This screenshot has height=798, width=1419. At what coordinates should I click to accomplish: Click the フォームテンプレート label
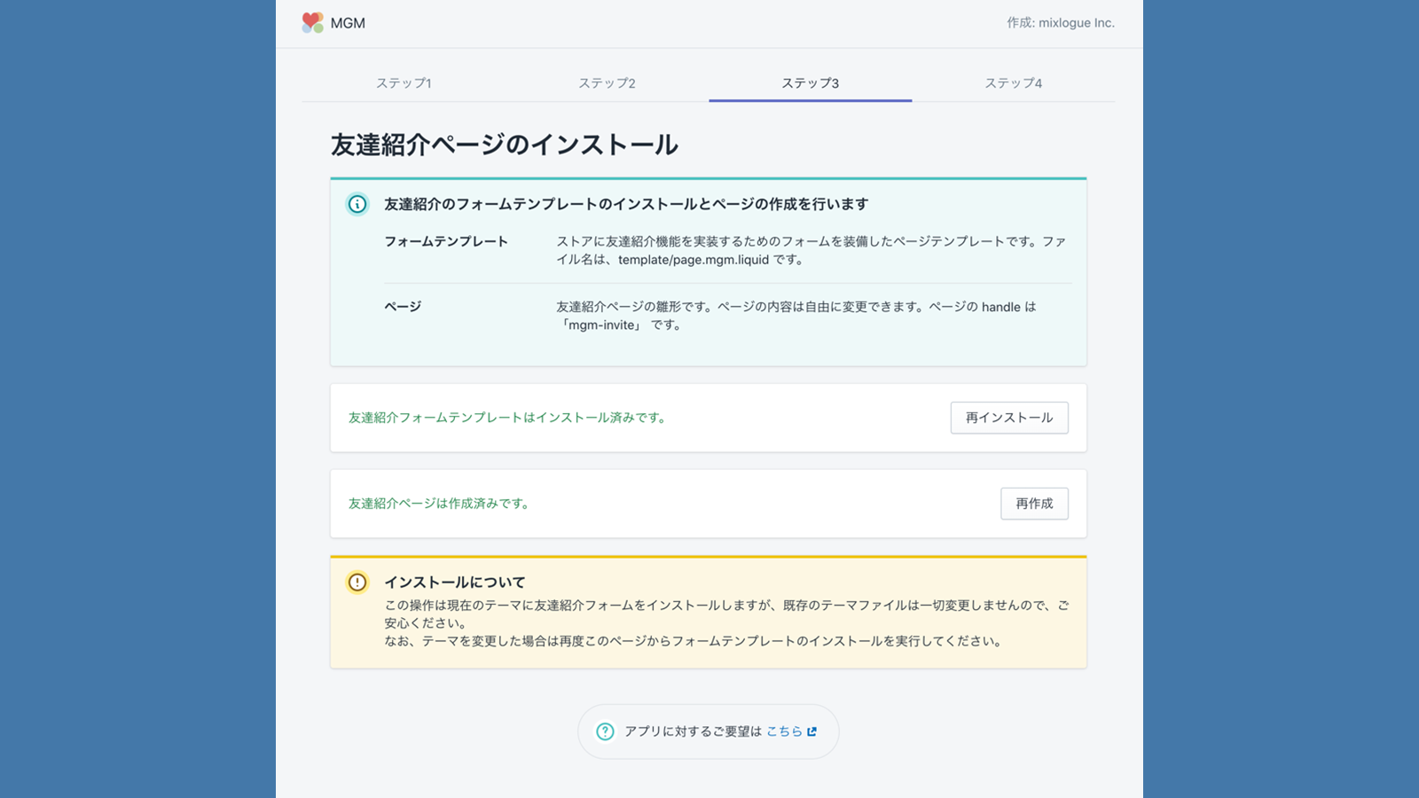click(446, 241)
